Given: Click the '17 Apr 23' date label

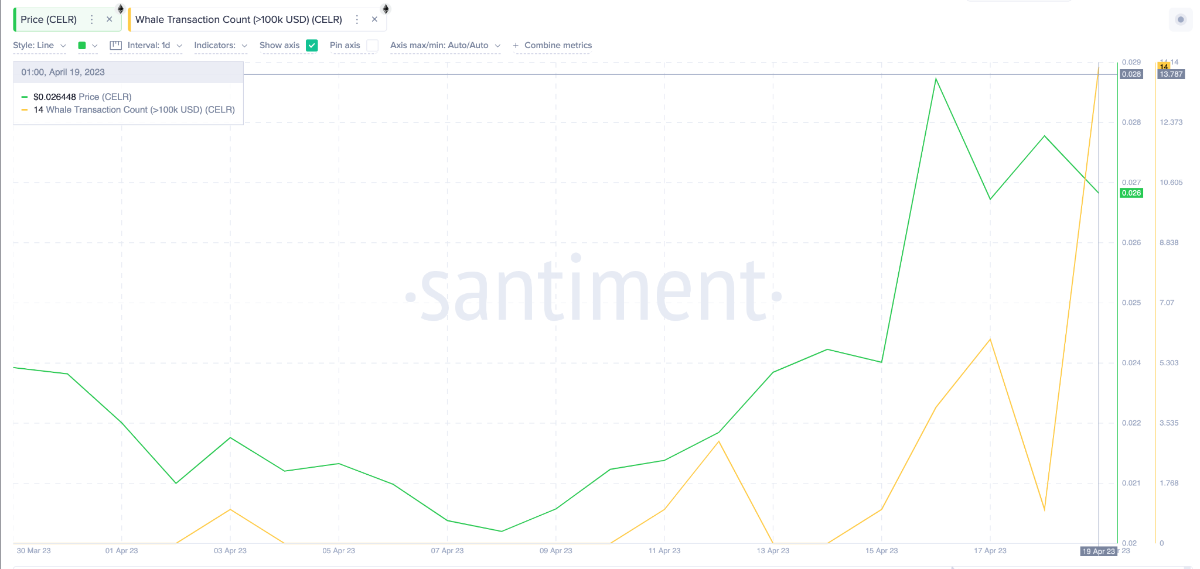Looking at the screenshot, I should point(990,551).
